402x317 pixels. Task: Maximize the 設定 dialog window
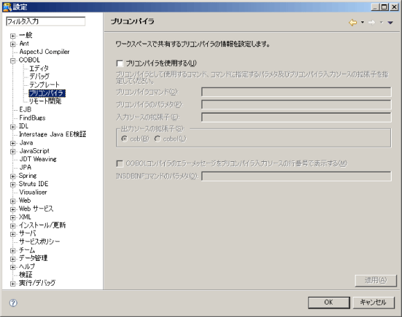coord(384,7)
